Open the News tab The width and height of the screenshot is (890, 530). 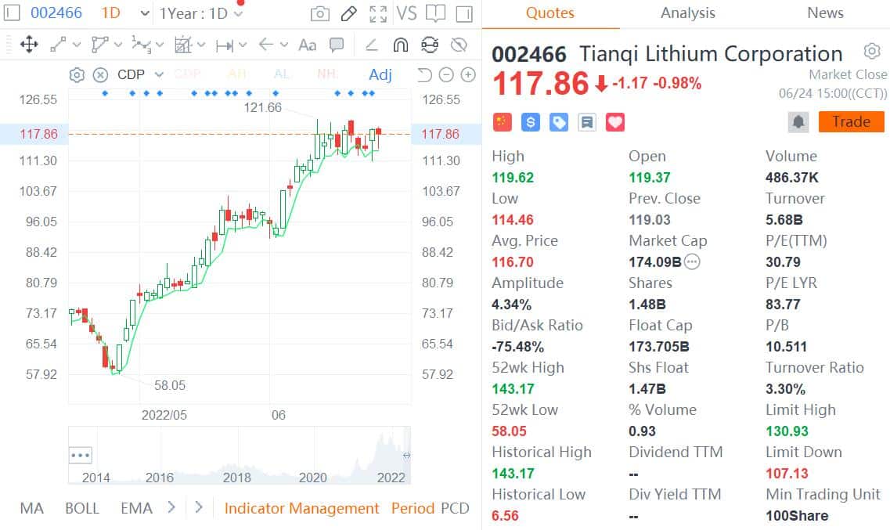tap(825, 13)
